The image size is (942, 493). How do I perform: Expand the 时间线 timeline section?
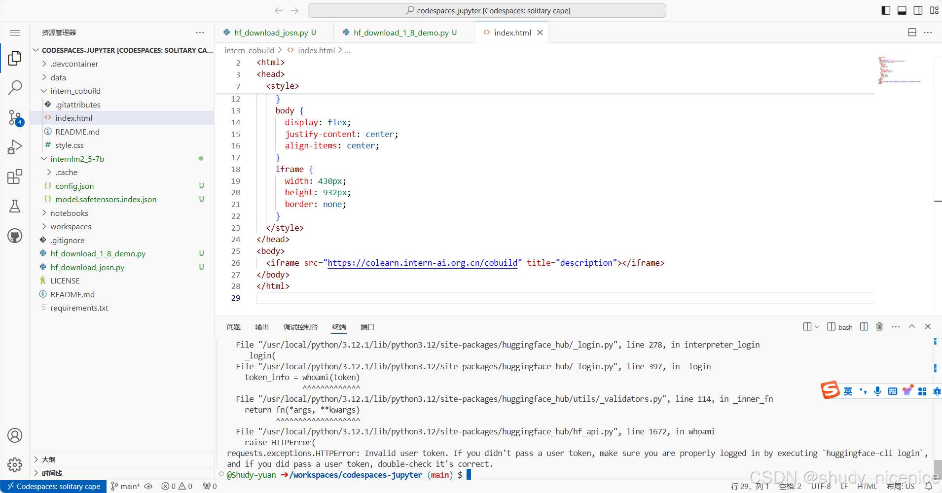click(x=122, y=473)
